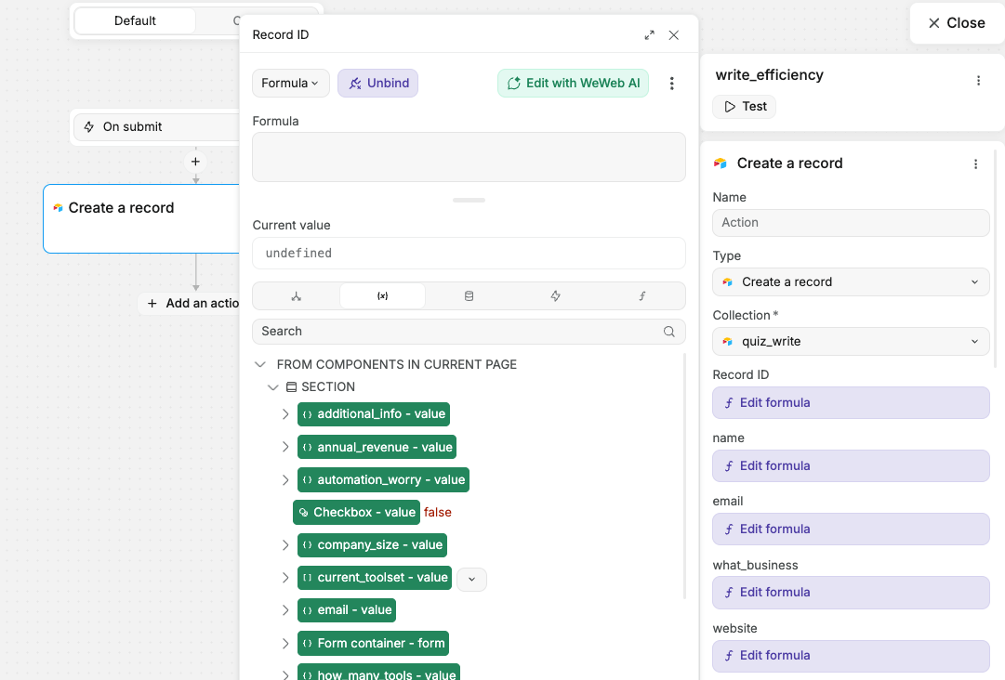Click the plus icon under On submit
The width and height of the screenshot is (1005, 680).
(x=195, y=162)
